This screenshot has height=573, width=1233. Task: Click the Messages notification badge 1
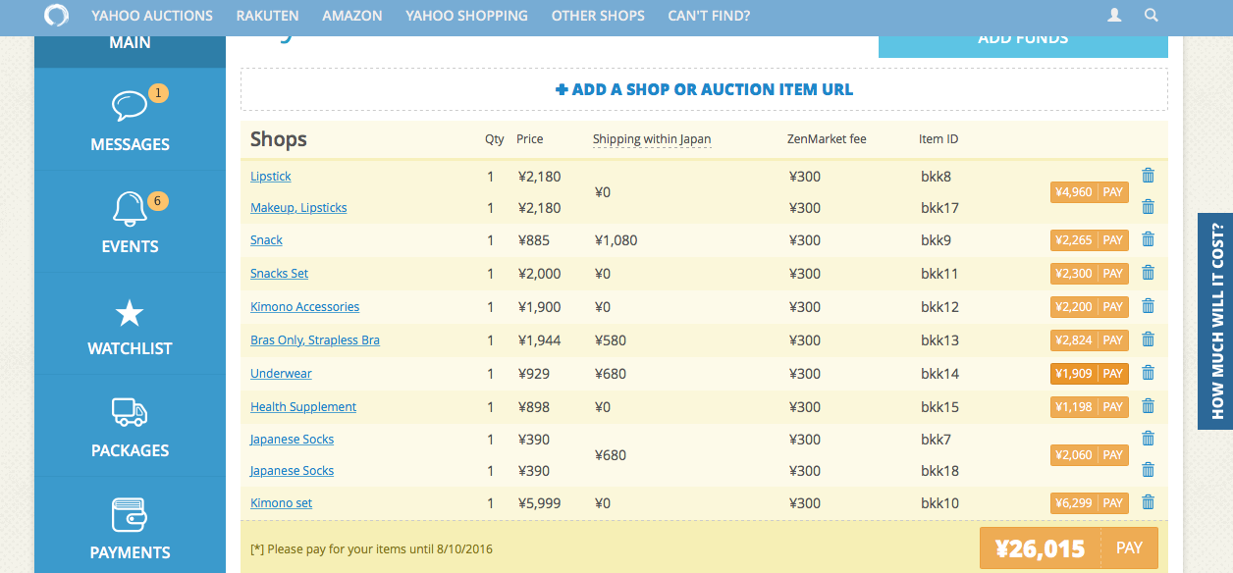tap(158, 94)
